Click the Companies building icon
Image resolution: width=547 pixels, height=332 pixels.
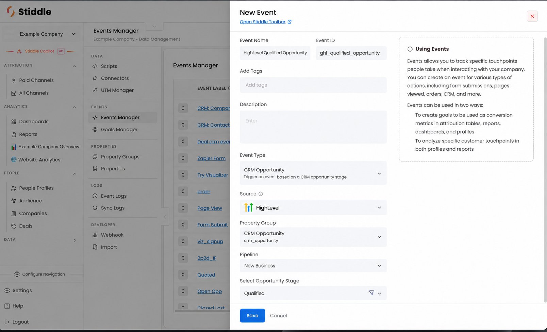14,214
